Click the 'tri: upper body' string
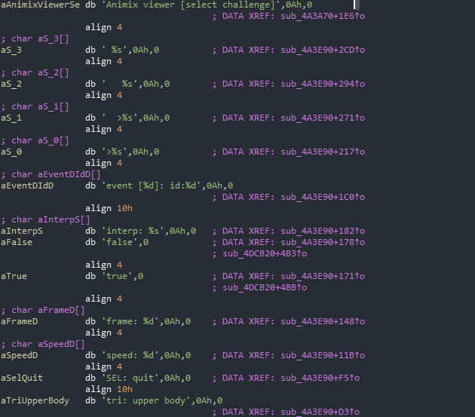This screenshot has width=475, height=417. pyautogui.click(x=148, y=400)
